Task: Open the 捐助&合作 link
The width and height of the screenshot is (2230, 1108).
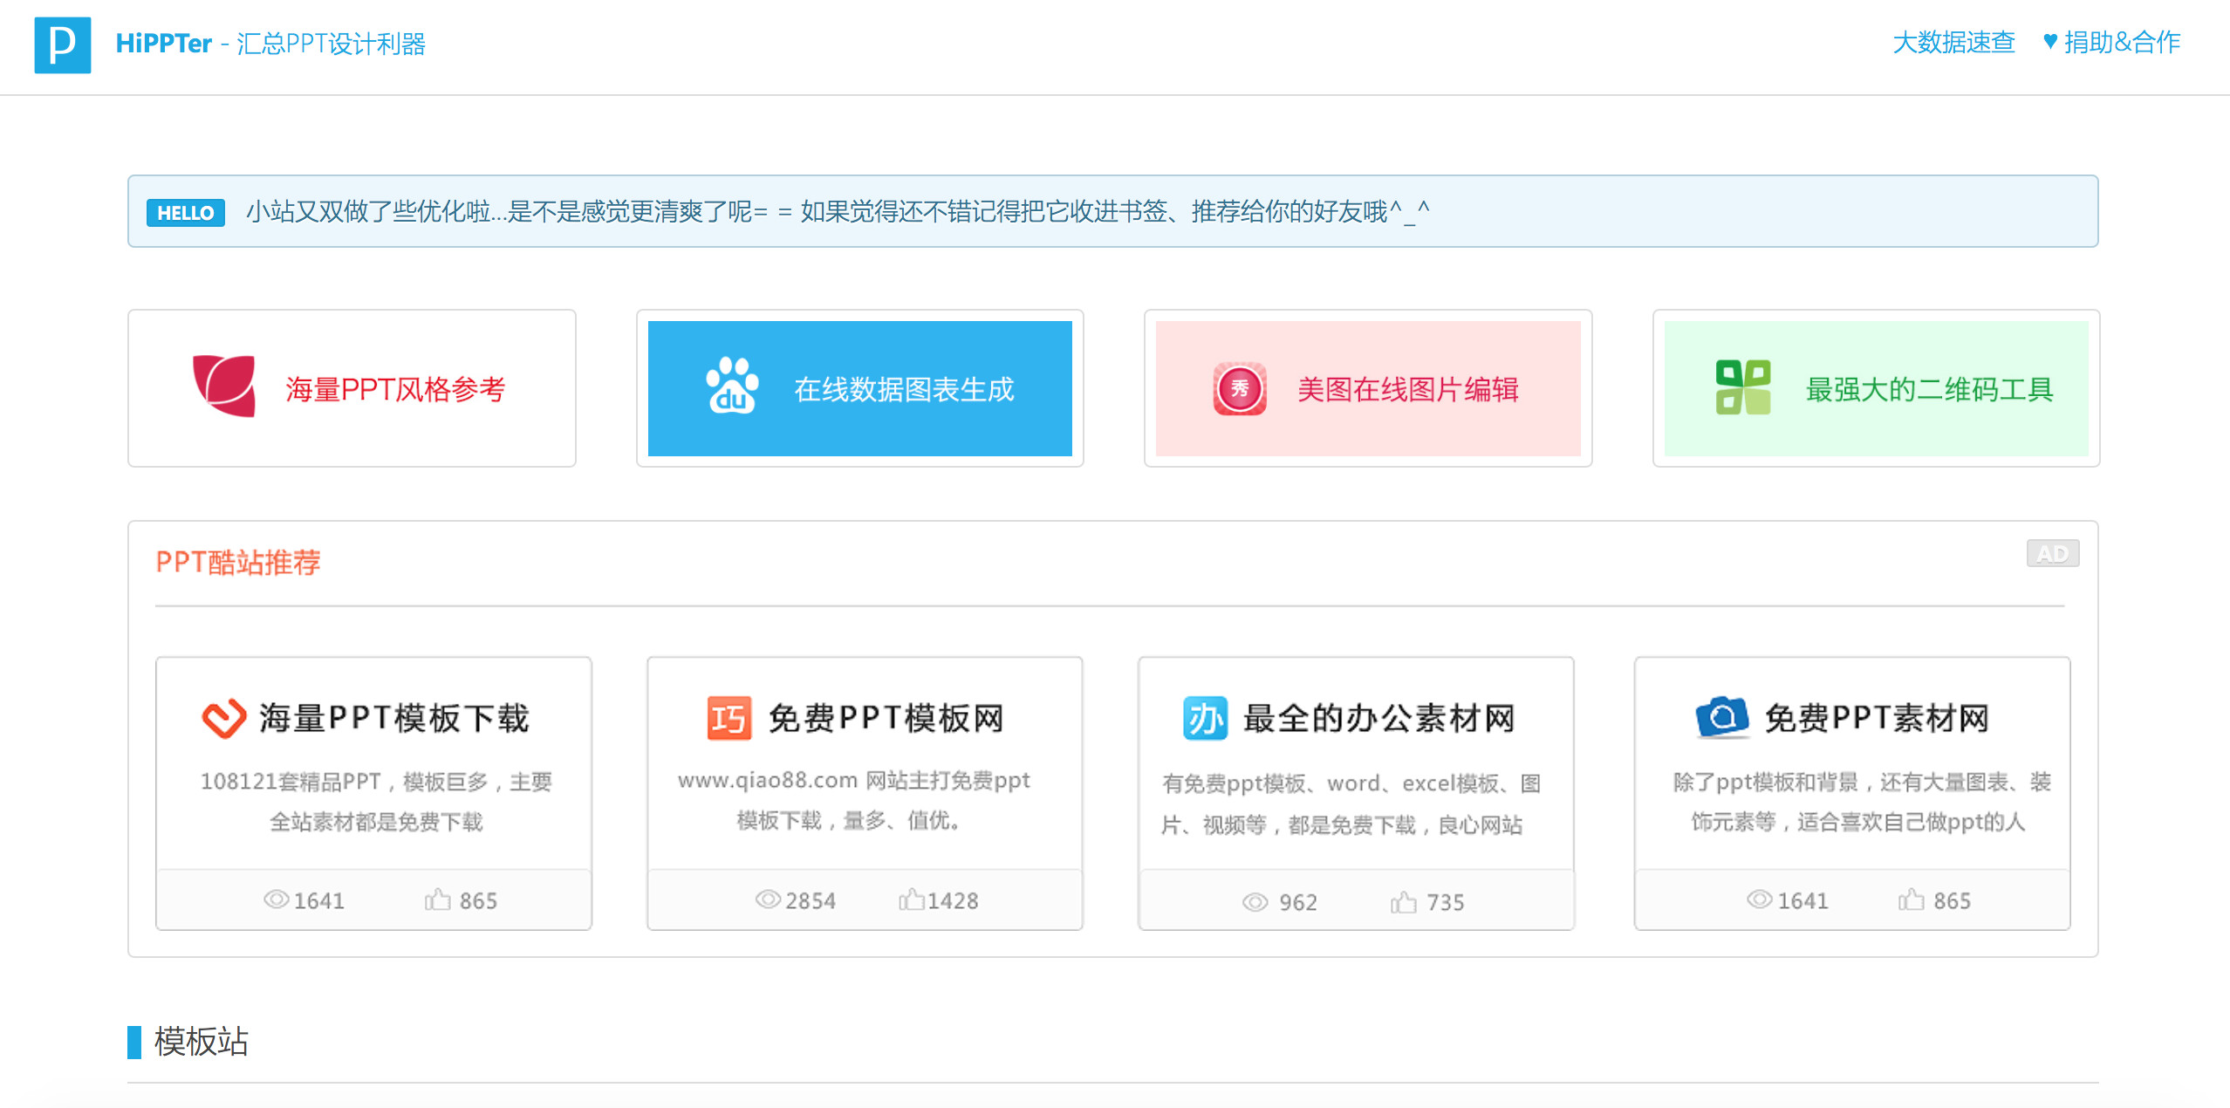Action: [2122, 42]
